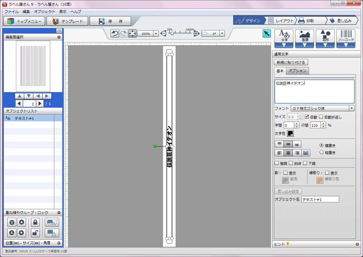Align text left horizontally
Image resolution: width=363 pixels, height=257 pixels.
(x=279, y=153)
